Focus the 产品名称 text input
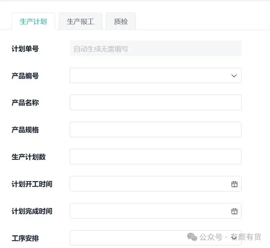Screen dimensions: 270x248 (x=156, y=103)
